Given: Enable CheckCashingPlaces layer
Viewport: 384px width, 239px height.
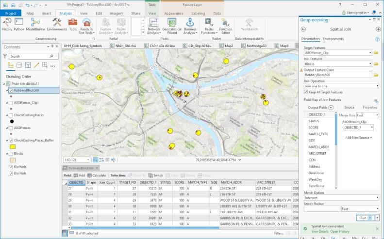Looking at the screenshot, I should click(11, 115).
